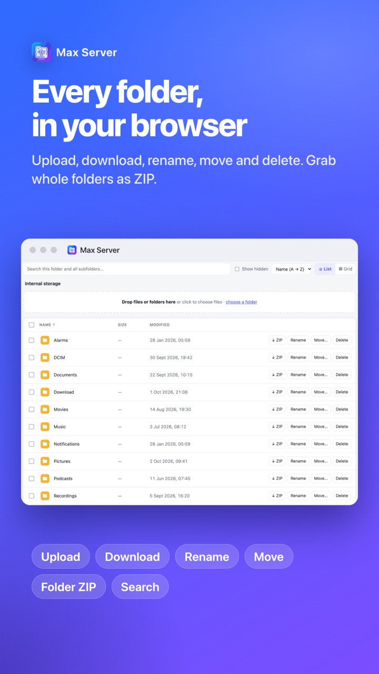Click the Rename feature pill
379x674 pixels.
pyautogui.click(x=207, y=557)
